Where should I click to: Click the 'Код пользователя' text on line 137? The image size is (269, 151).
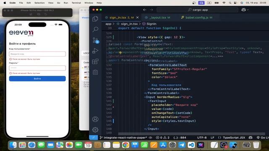(166, 85)
